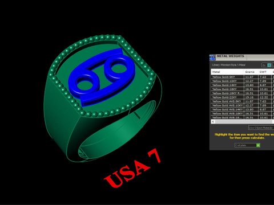This screenshot has height=205, width=274.
Task: Select the Yellow Gold:14KY row
Action: [x=242, y=85]
